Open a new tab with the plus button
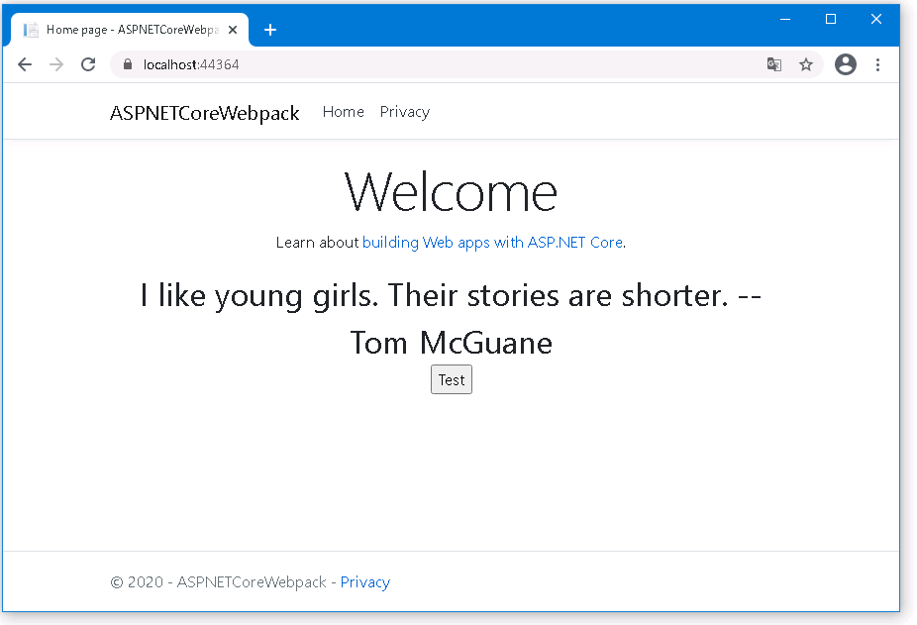Image resolution: width=917 pixels, height=625 pixels. point(270,30)
